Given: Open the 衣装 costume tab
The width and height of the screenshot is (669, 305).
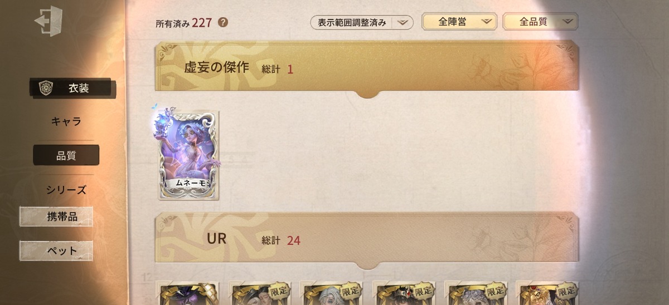Looking at the screenshot, I should coord(72,88).
